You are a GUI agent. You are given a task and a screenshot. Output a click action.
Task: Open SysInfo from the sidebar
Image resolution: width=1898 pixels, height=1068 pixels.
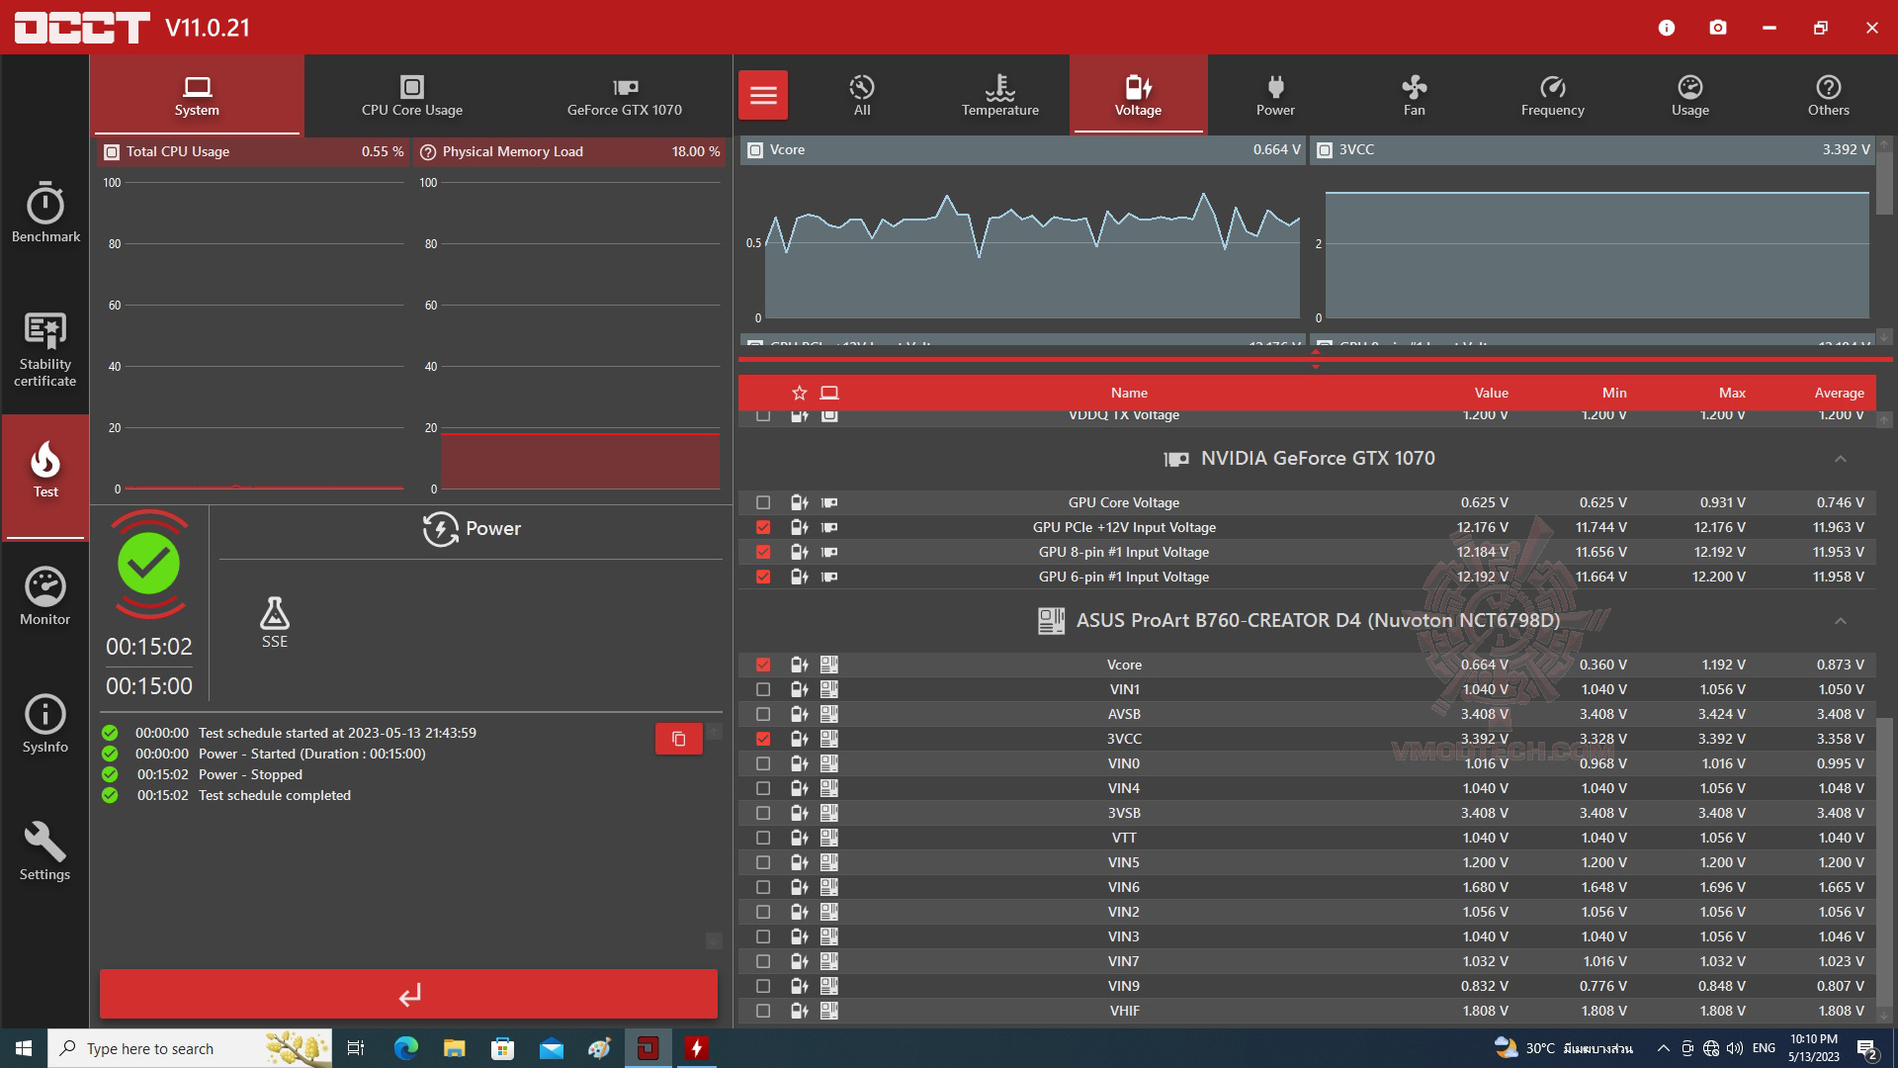[x=45, y=724]
